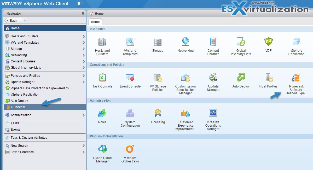Open the home menu dropdown in header
Image resolution: width=313 pixels, height=170 pixels.
(x=80, y=4)
